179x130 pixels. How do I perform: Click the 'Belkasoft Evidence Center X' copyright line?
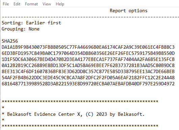coord(73,114)
